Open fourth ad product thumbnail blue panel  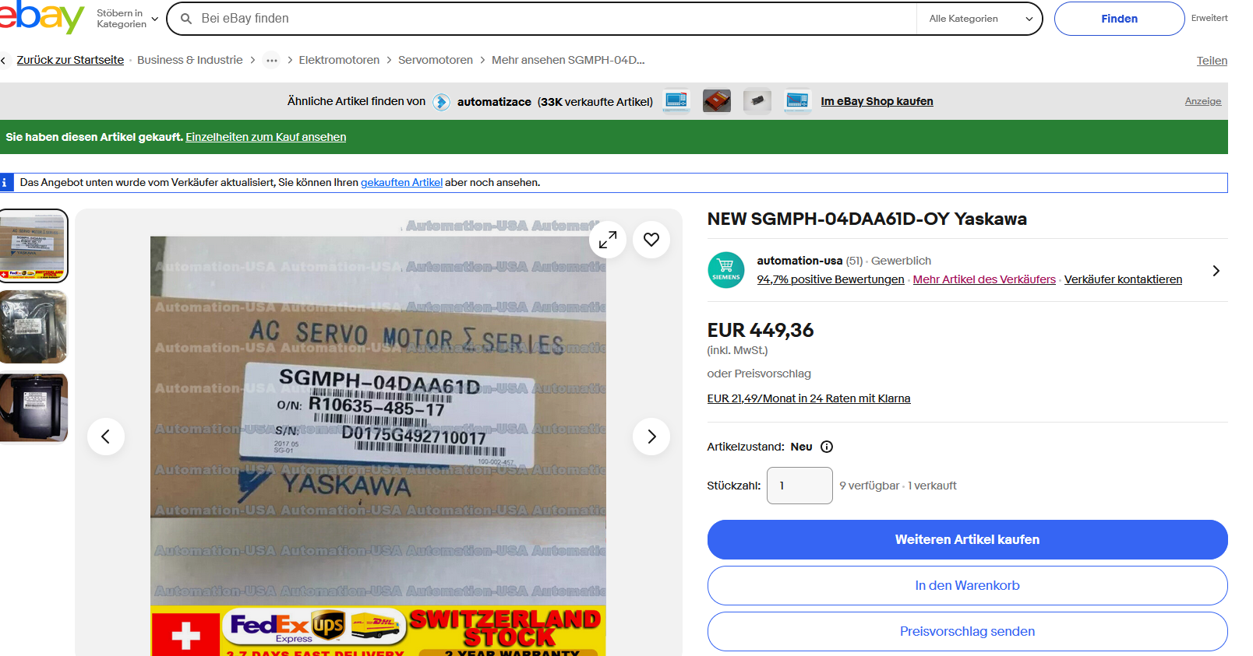(x=797, y=100)
